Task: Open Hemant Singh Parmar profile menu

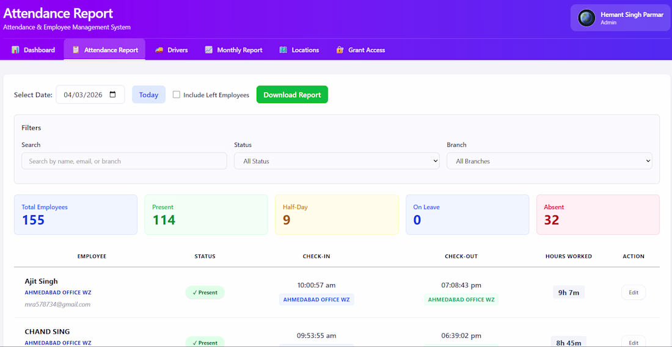Action: pos(619,18)
